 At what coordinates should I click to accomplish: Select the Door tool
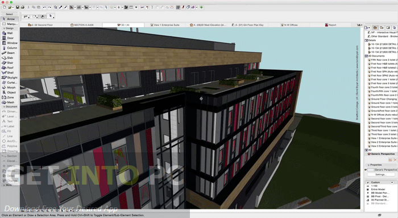(10, 38)
